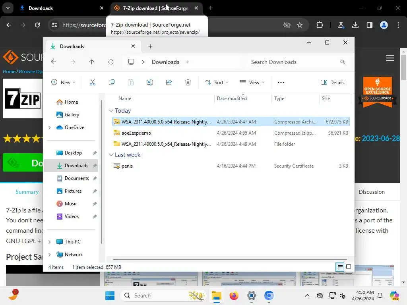This screenshot has height=305, width=407.
Task: Select the Downloads File Explorer tab
Action: (x=93, y=46)
